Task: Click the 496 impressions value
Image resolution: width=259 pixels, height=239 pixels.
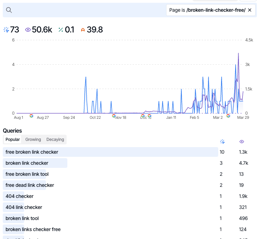Action: (x=243, y=219)
